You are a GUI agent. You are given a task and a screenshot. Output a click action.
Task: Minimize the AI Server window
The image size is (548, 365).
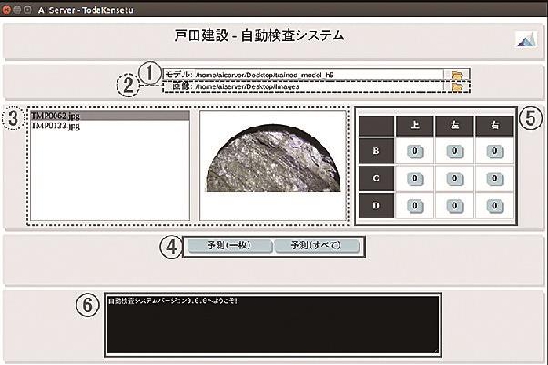tap(17, 10)
